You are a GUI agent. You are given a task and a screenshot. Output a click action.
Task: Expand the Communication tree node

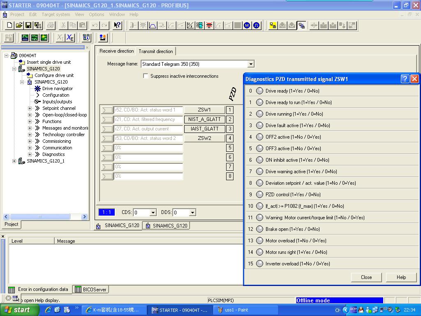click(30, 148)
